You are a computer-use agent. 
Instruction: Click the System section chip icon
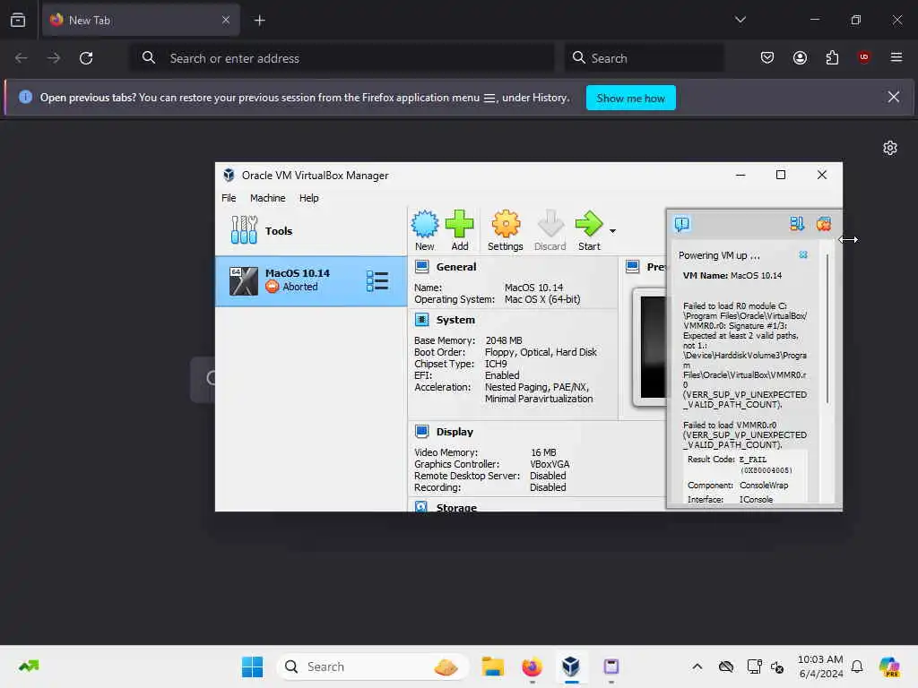[x=421, y=320]
